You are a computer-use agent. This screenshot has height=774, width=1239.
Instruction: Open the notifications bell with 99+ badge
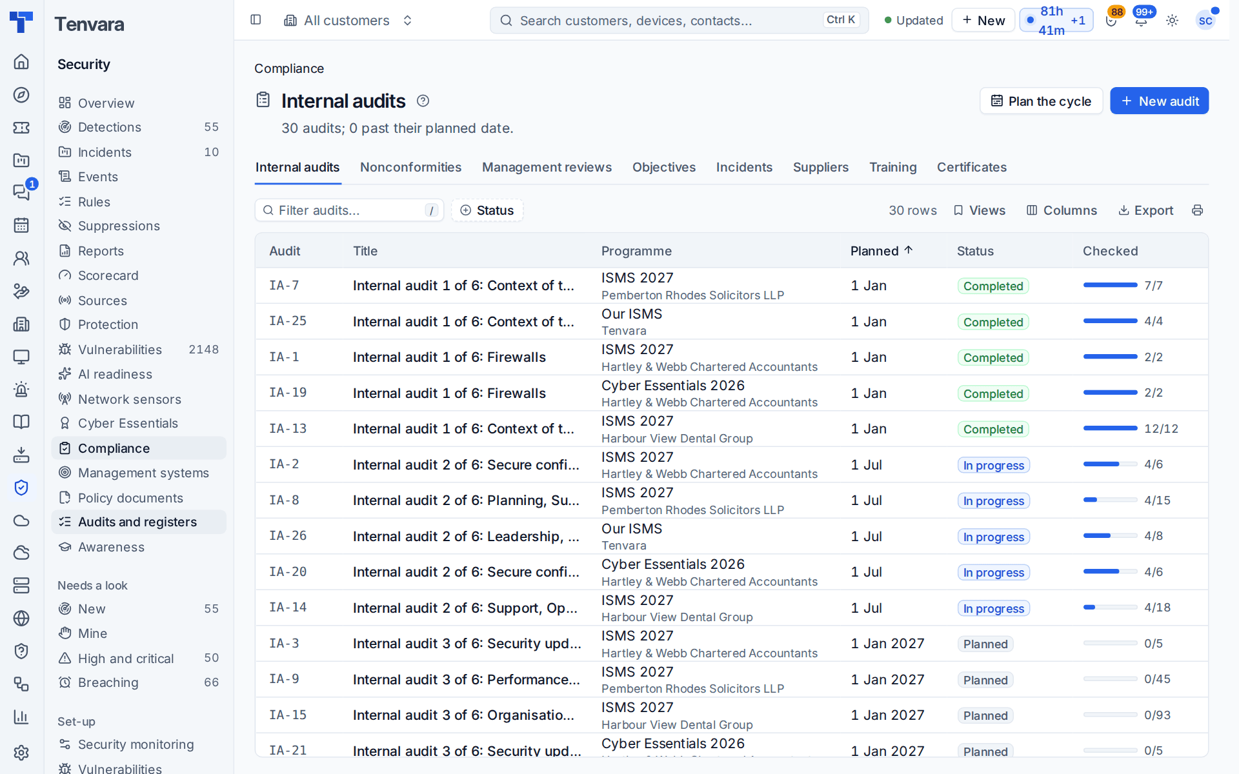click(1141, 20)
